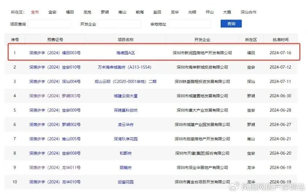This screenshot has height=194, width=308.
Task: Filter by 大鹏 district
Action: tap(227, 12)
